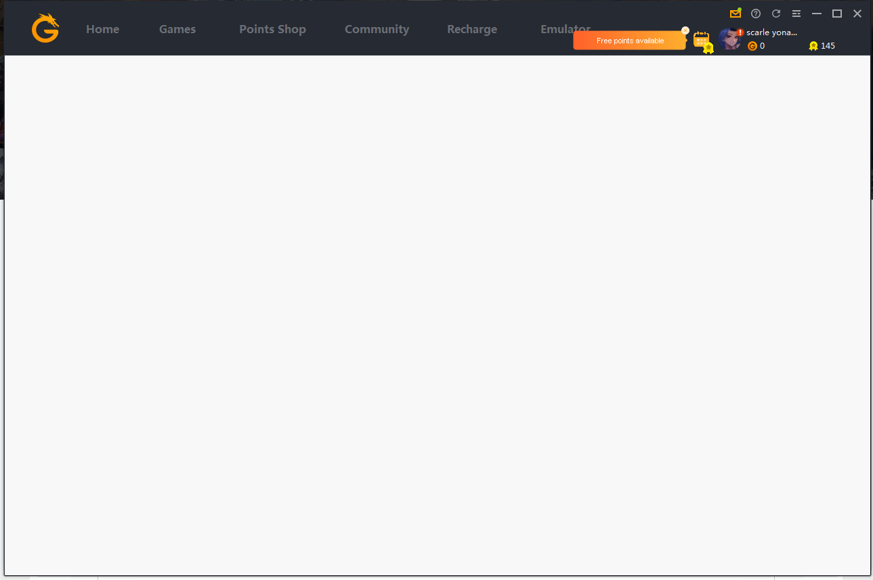
Task: Click the user profile avatar
Action: [x=729, y=39]
